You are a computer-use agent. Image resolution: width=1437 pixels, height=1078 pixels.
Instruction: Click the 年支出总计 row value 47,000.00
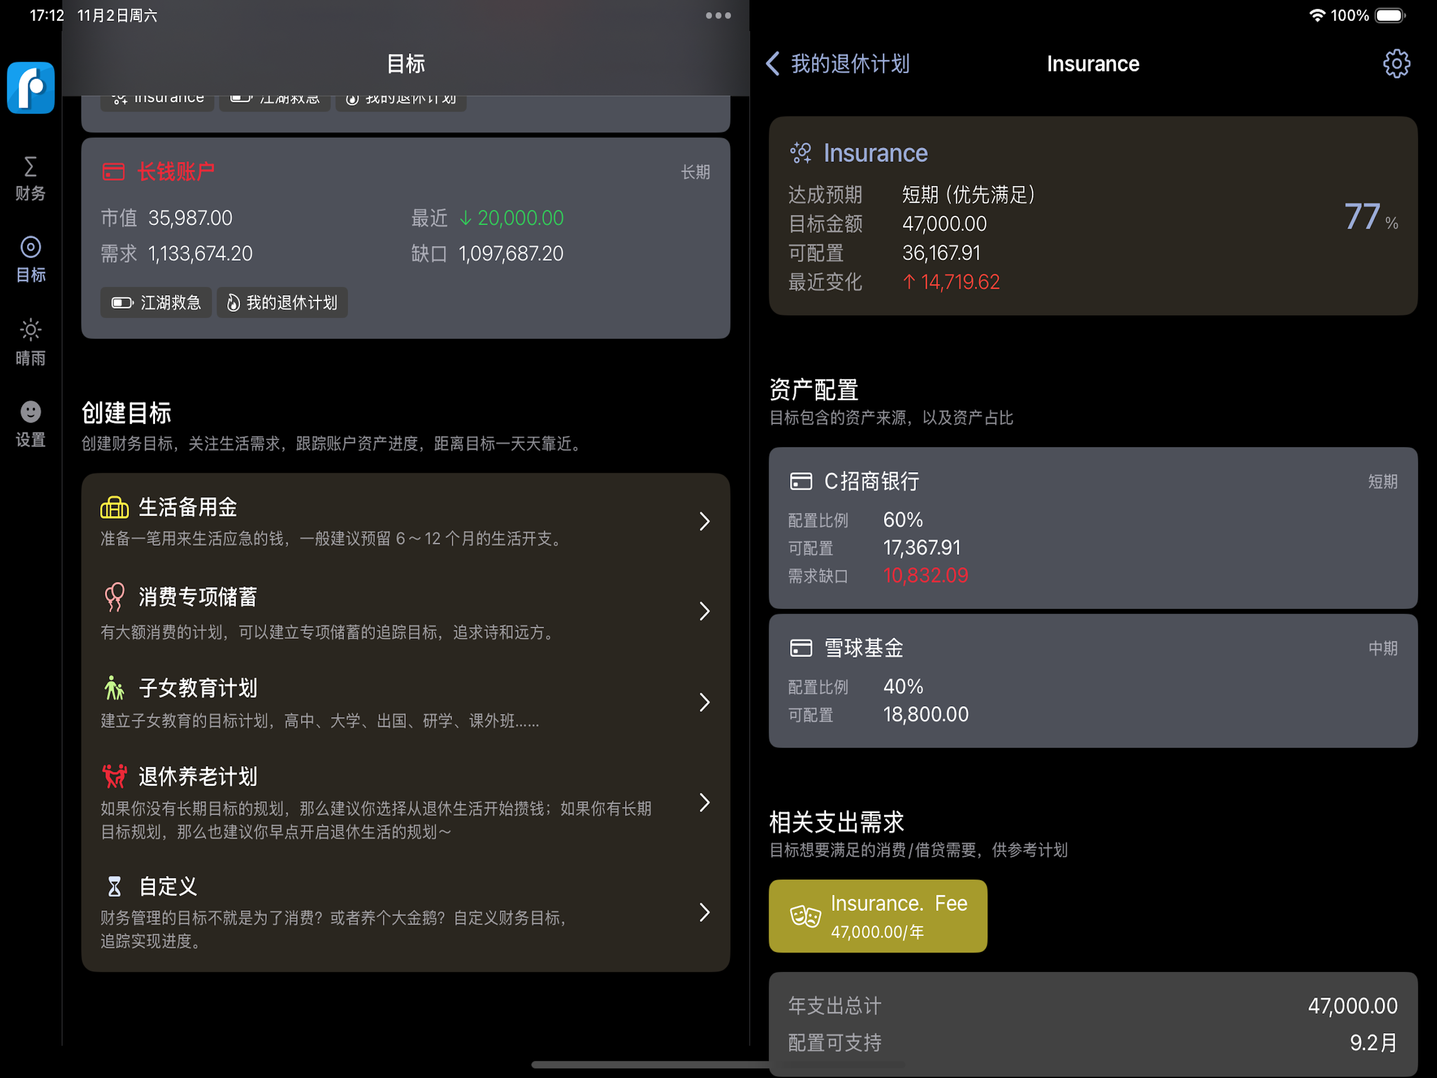pyautogui.click(x=1352, y=1006)
